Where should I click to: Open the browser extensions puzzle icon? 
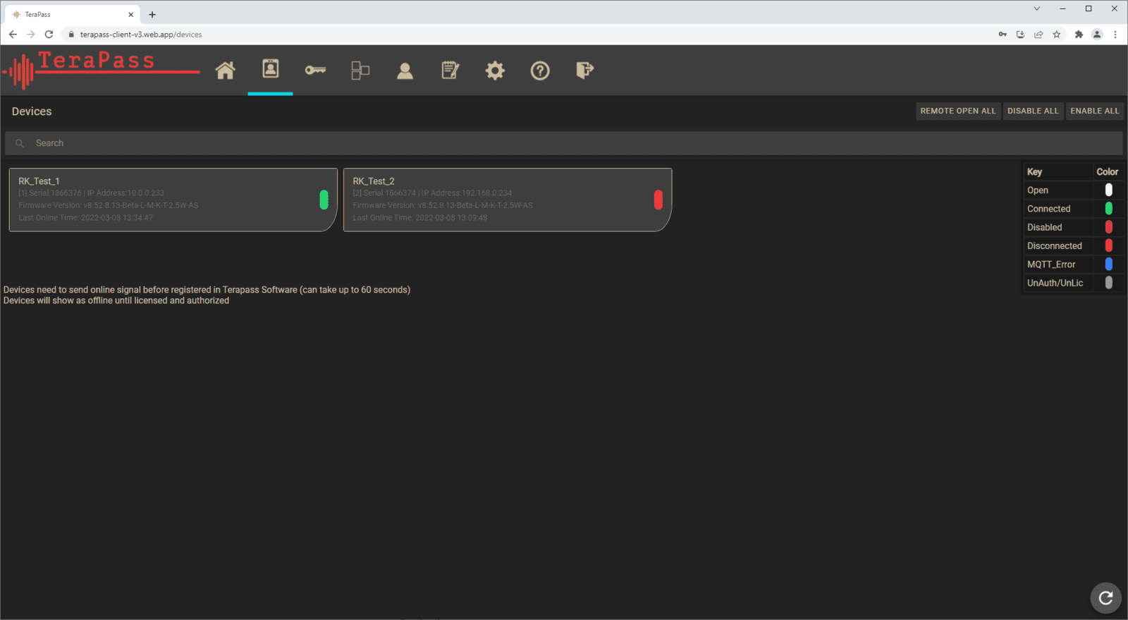pos(1079,34)
